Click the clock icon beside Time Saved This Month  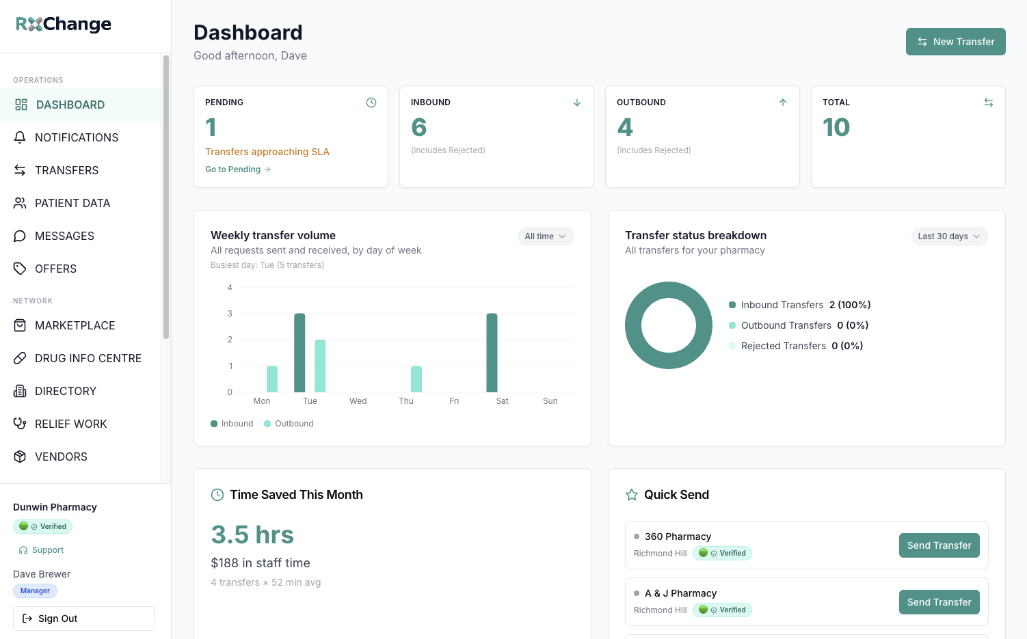[x=217, y=495]
